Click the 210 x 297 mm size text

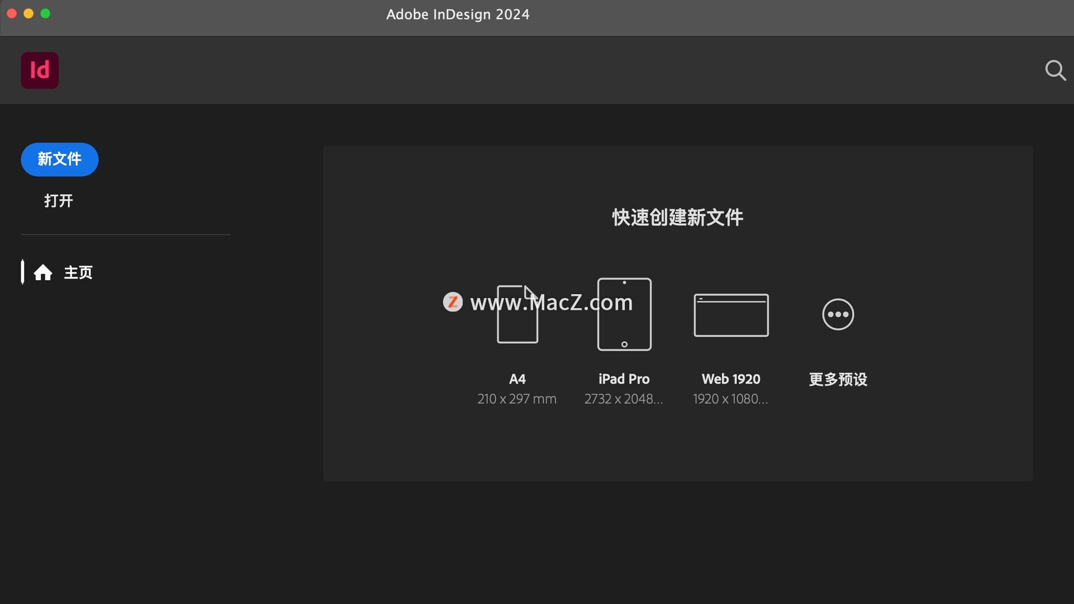(x=517, y=399)
